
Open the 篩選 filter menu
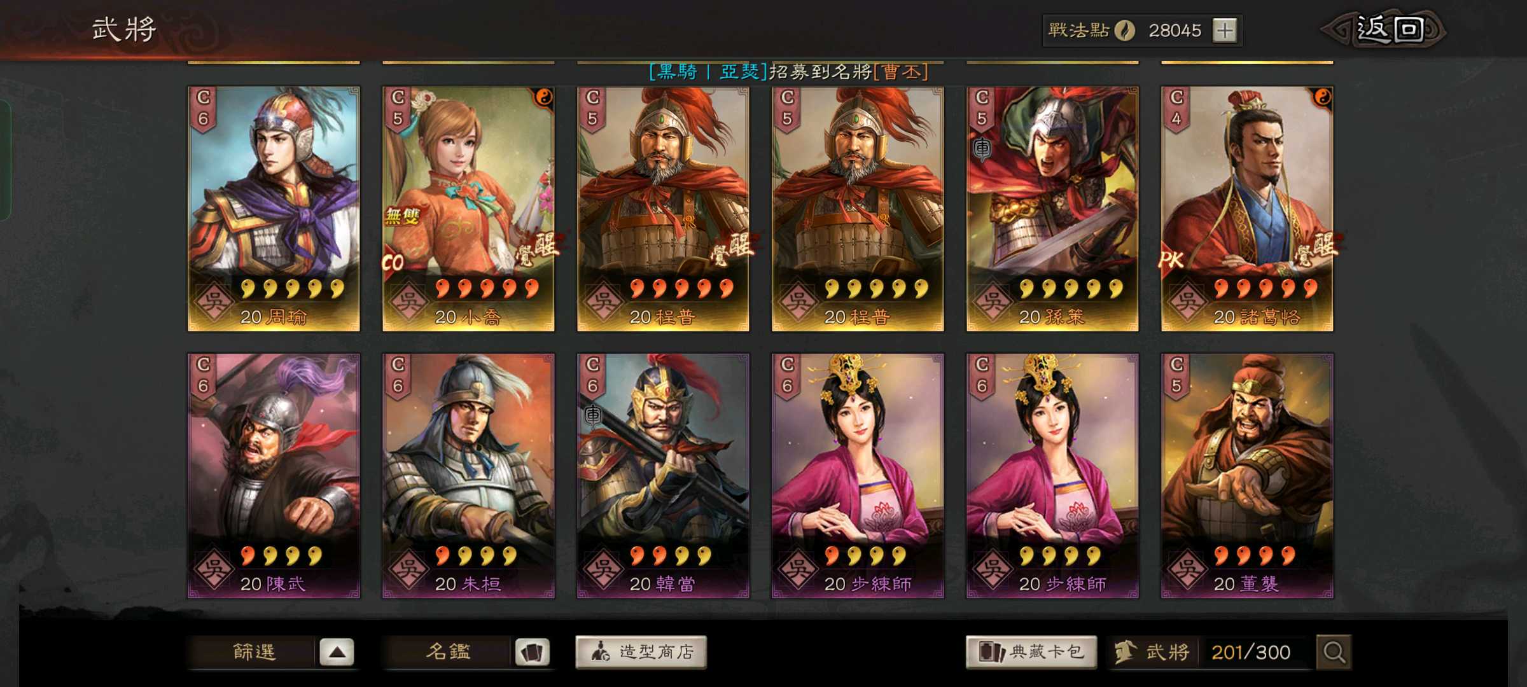click(253, 652)
